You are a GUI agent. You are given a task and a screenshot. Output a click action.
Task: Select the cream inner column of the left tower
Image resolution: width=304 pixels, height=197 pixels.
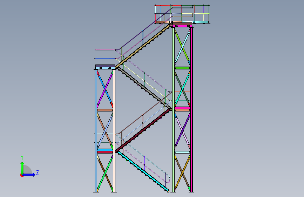[x=114, y=131]
